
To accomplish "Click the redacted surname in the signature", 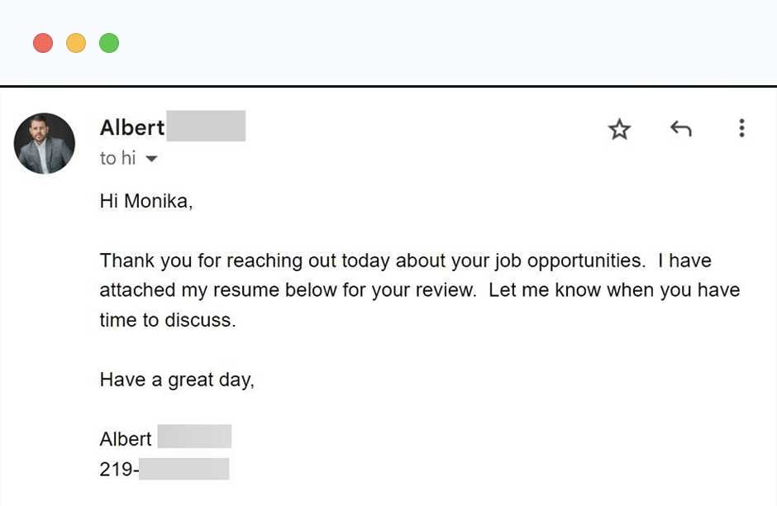I will coord(194,437).
